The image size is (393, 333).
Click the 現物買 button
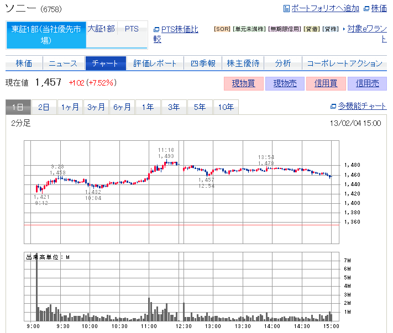click(244, 83)
